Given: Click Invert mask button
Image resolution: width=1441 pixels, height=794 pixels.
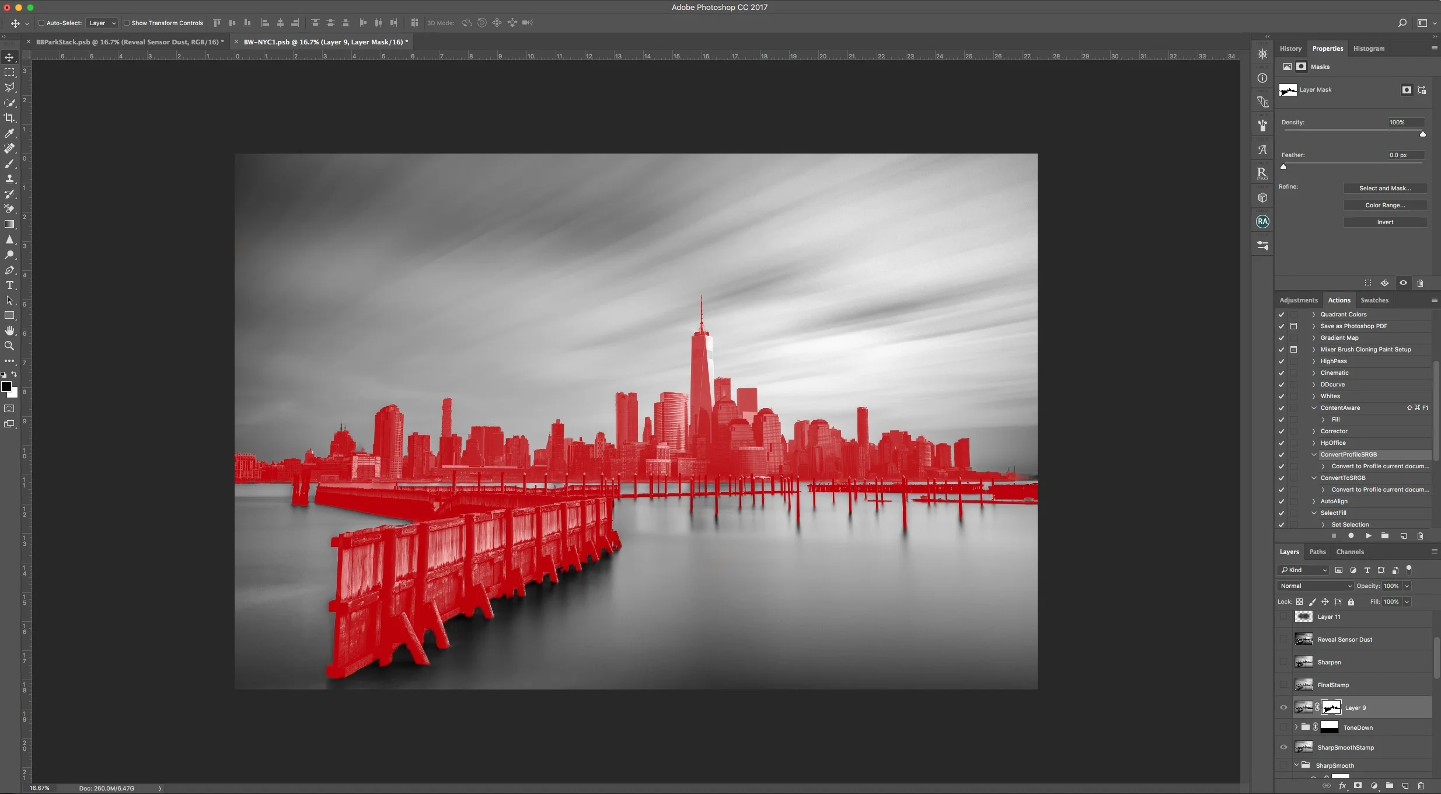Looking at the screenshot, I should (x=1385, y=222).
